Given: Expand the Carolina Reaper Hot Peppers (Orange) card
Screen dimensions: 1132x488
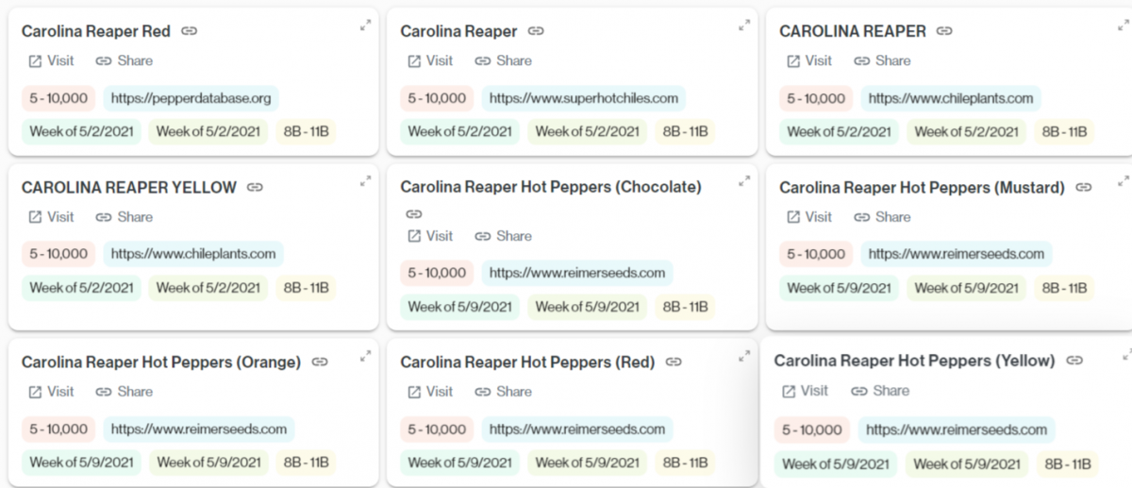Looking at the screenshot, I should click(x=365, y=356).
